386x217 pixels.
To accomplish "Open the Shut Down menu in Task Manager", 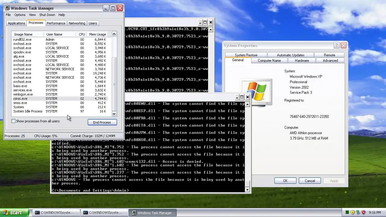I will click(x=47, y=15).
